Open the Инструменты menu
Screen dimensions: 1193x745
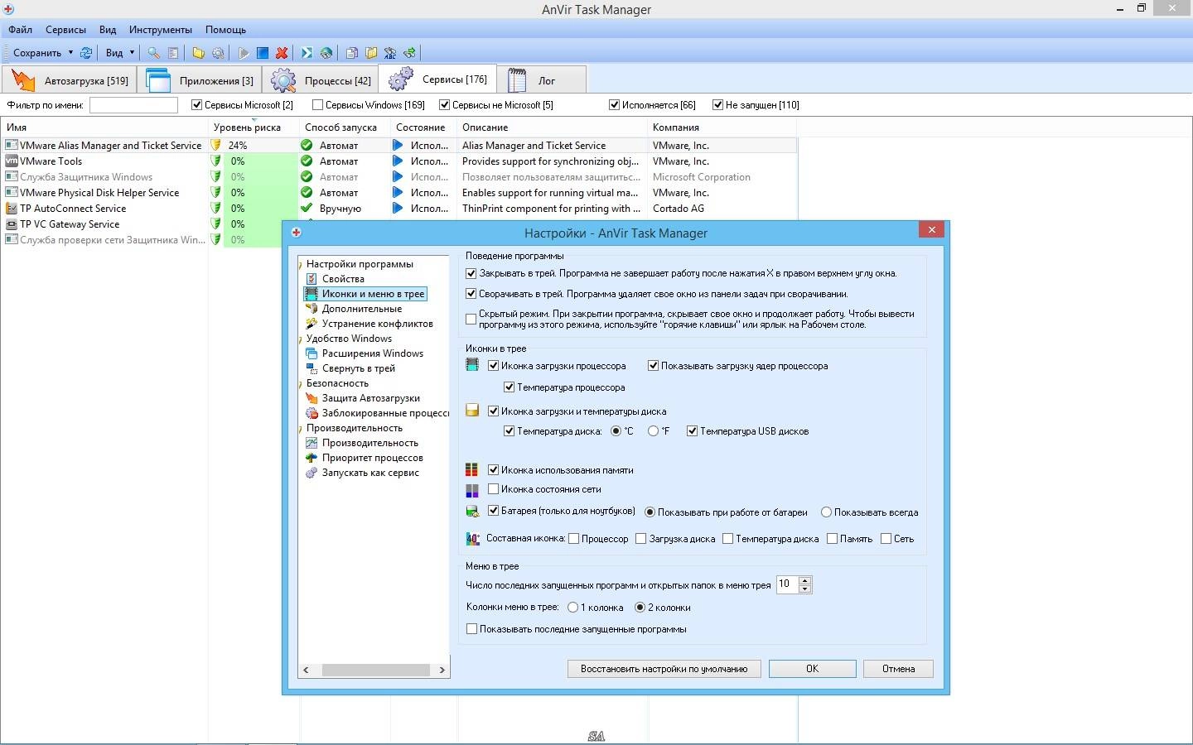tap(161, 29)
